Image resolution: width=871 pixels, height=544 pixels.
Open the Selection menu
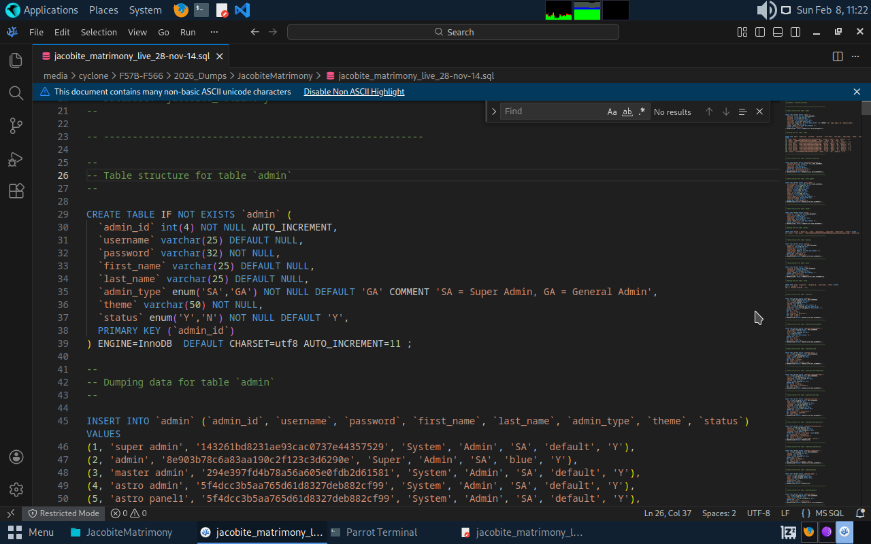[x=99, y=32]
